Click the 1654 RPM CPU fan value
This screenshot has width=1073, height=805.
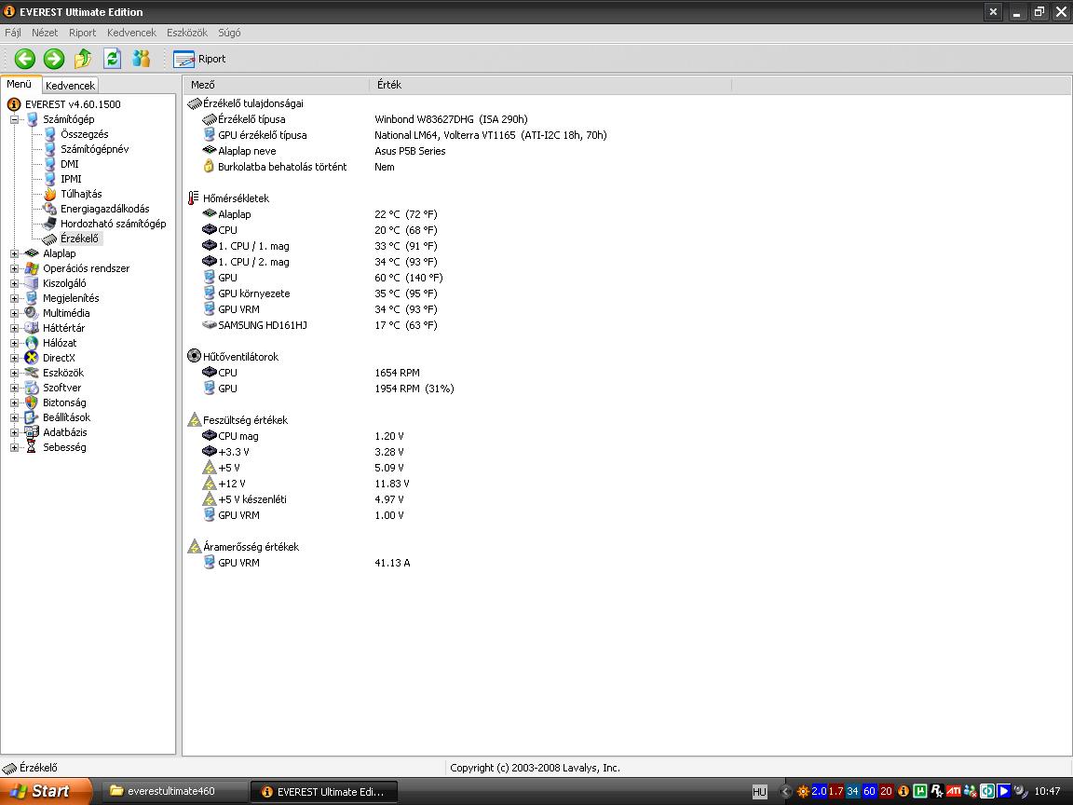[x=397, y=373]
